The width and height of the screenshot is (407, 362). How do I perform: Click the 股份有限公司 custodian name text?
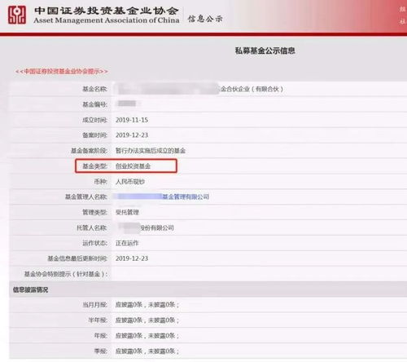coord(157,227)
